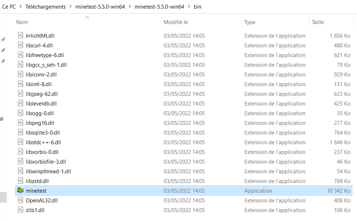Viewport: 357px width, 221px height.
Task: Select the libzstd.dll file name
Action: pos(37,181)
